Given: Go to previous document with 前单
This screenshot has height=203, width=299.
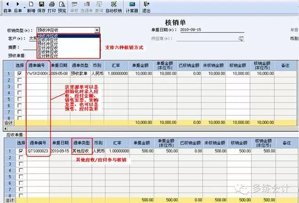Looking at the screenshot, I should (7, 7).
